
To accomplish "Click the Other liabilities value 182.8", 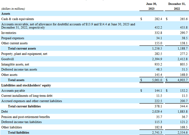I will pyautogui.click(x=158, y=127).
